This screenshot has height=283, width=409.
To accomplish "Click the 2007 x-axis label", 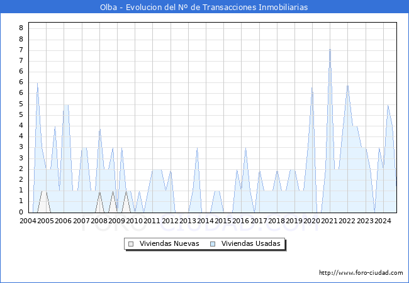I will click(81, 221).
